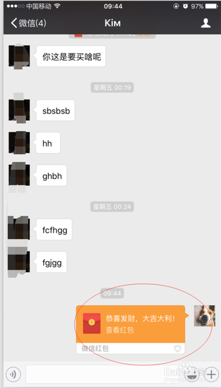The image size is (221, 388).
Task: Tap the voice input icon
Action: coord(13,374)
